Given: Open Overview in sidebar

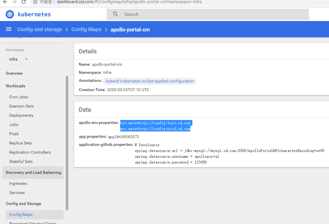Looking at the screenshot, I should coord(14,73).
